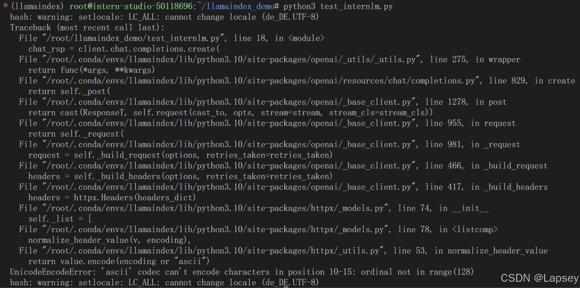
Task: Open the _base_client.py line 466 path
Action: pos(229,166)
